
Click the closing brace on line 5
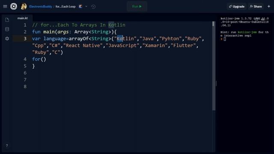coord(33,66)
